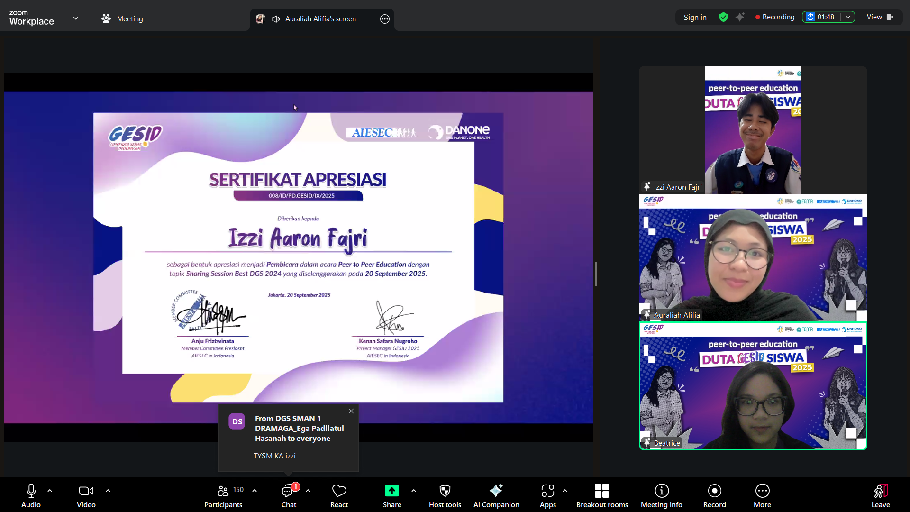
Task: Expand the Zoom Workplace dropdown chevron
Action: point(76,18)
